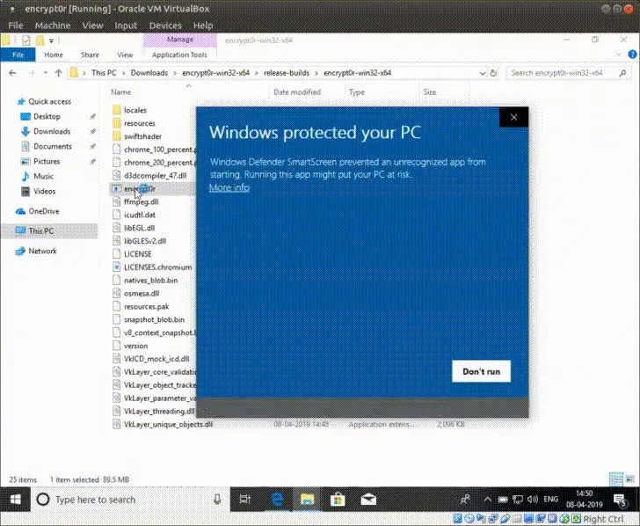Screen dimensions: 640x526
Task: Select the LICENSE file
Action: [137, 254]
